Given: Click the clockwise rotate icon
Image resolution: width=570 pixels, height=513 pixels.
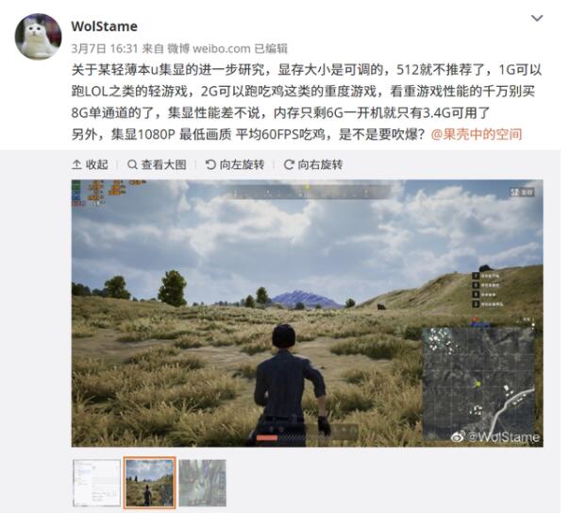Looking at the screenshot, I should point(289,164).
